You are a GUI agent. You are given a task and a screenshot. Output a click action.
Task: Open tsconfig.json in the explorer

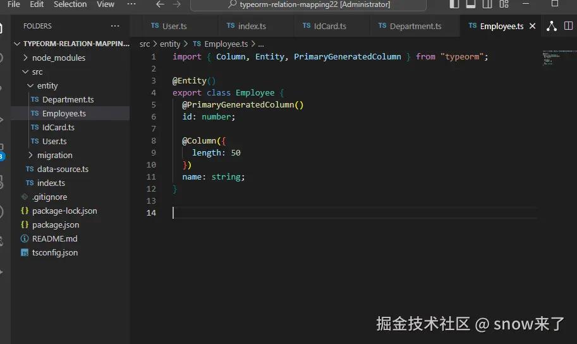coord(70,253)
